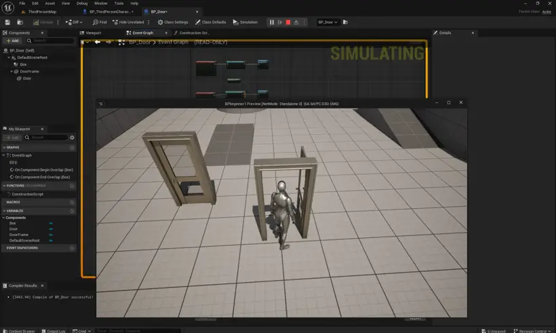This screenshot has height=333, width=556.
Task: Add new variable with Variables plus icon
Action: click(72, 211)
